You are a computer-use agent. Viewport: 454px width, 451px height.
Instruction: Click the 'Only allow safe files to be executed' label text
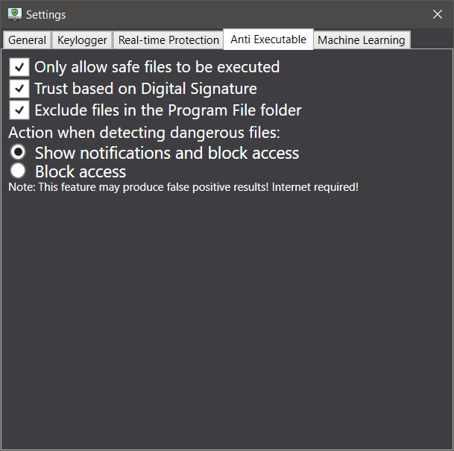157,67
